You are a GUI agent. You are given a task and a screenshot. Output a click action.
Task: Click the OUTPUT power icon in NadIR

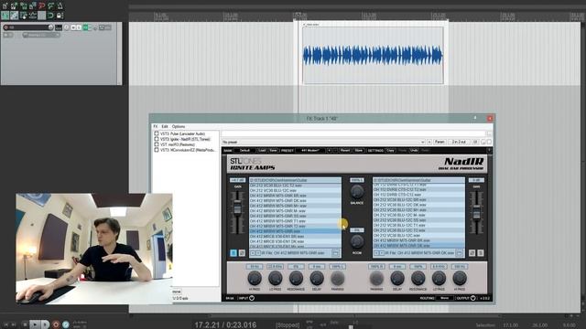pyautogui.click(x=472, y=298)
